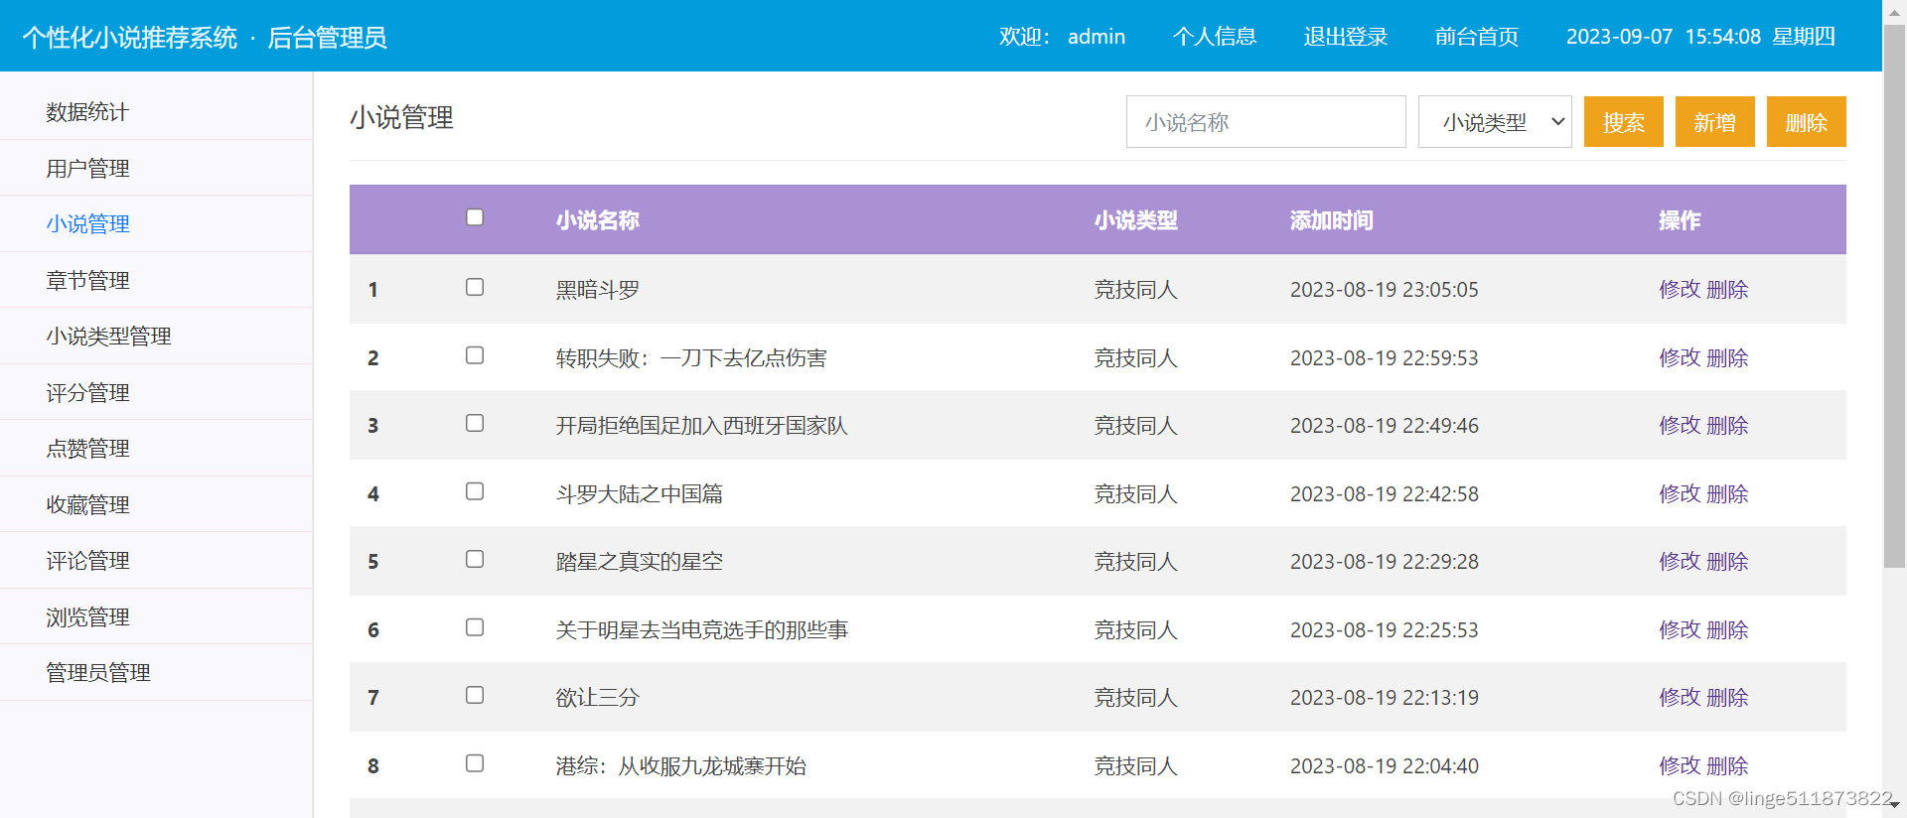Image resolution: width=1907 pixels, height=818 pixels.
Task: Open 个人信息 in the top bar
Action: (1215, 37)
